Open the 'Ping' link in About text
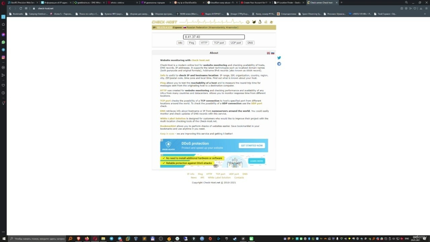Viewport: 430px width, 242px height. tap(163, 83)
